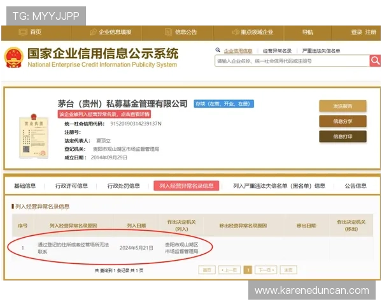This screenshot has width=382, height=306.
Task: Click the establishment date 2014年09月29日
Action: pos(109,157)
